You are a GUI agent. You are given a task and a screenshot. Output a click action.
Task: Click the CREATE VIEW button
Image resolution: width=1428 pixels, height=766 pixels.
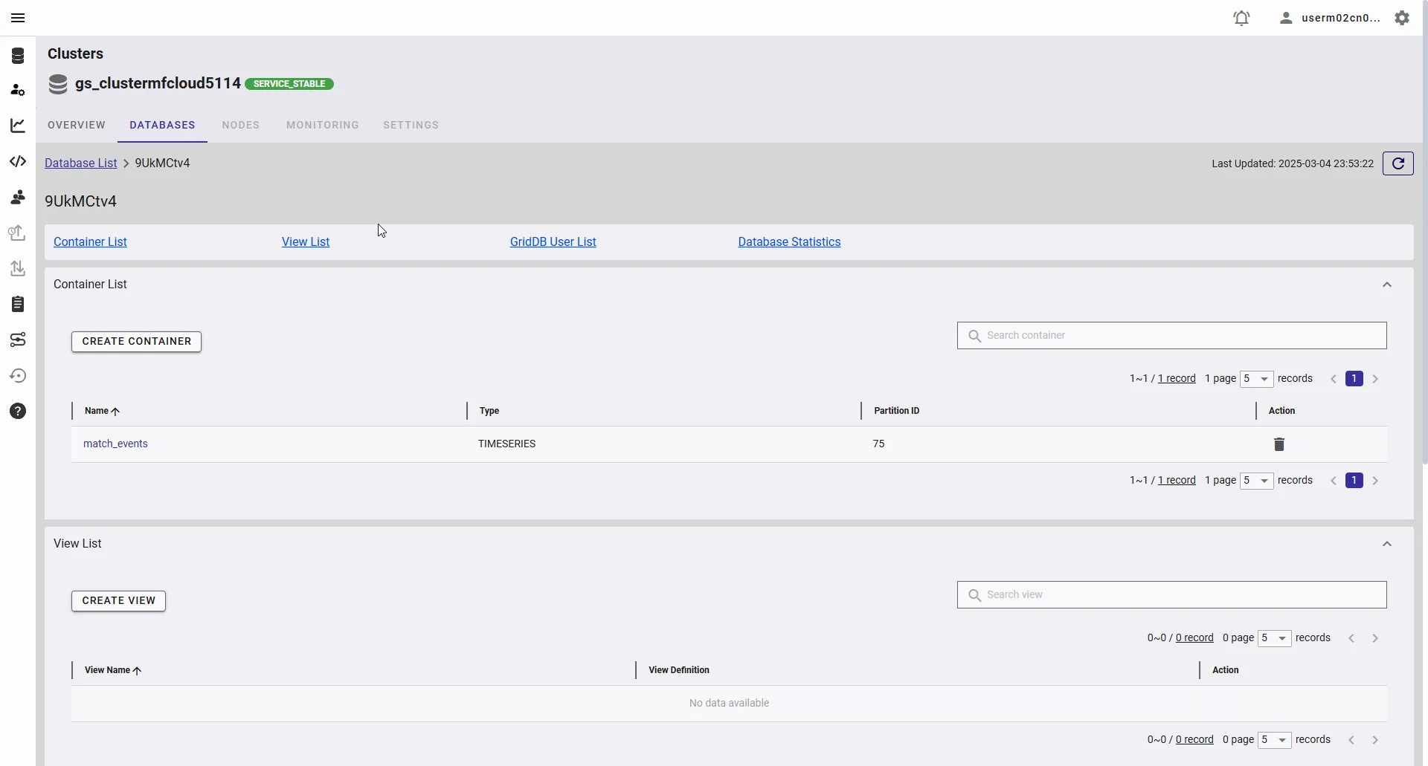(x=118, y=601)
